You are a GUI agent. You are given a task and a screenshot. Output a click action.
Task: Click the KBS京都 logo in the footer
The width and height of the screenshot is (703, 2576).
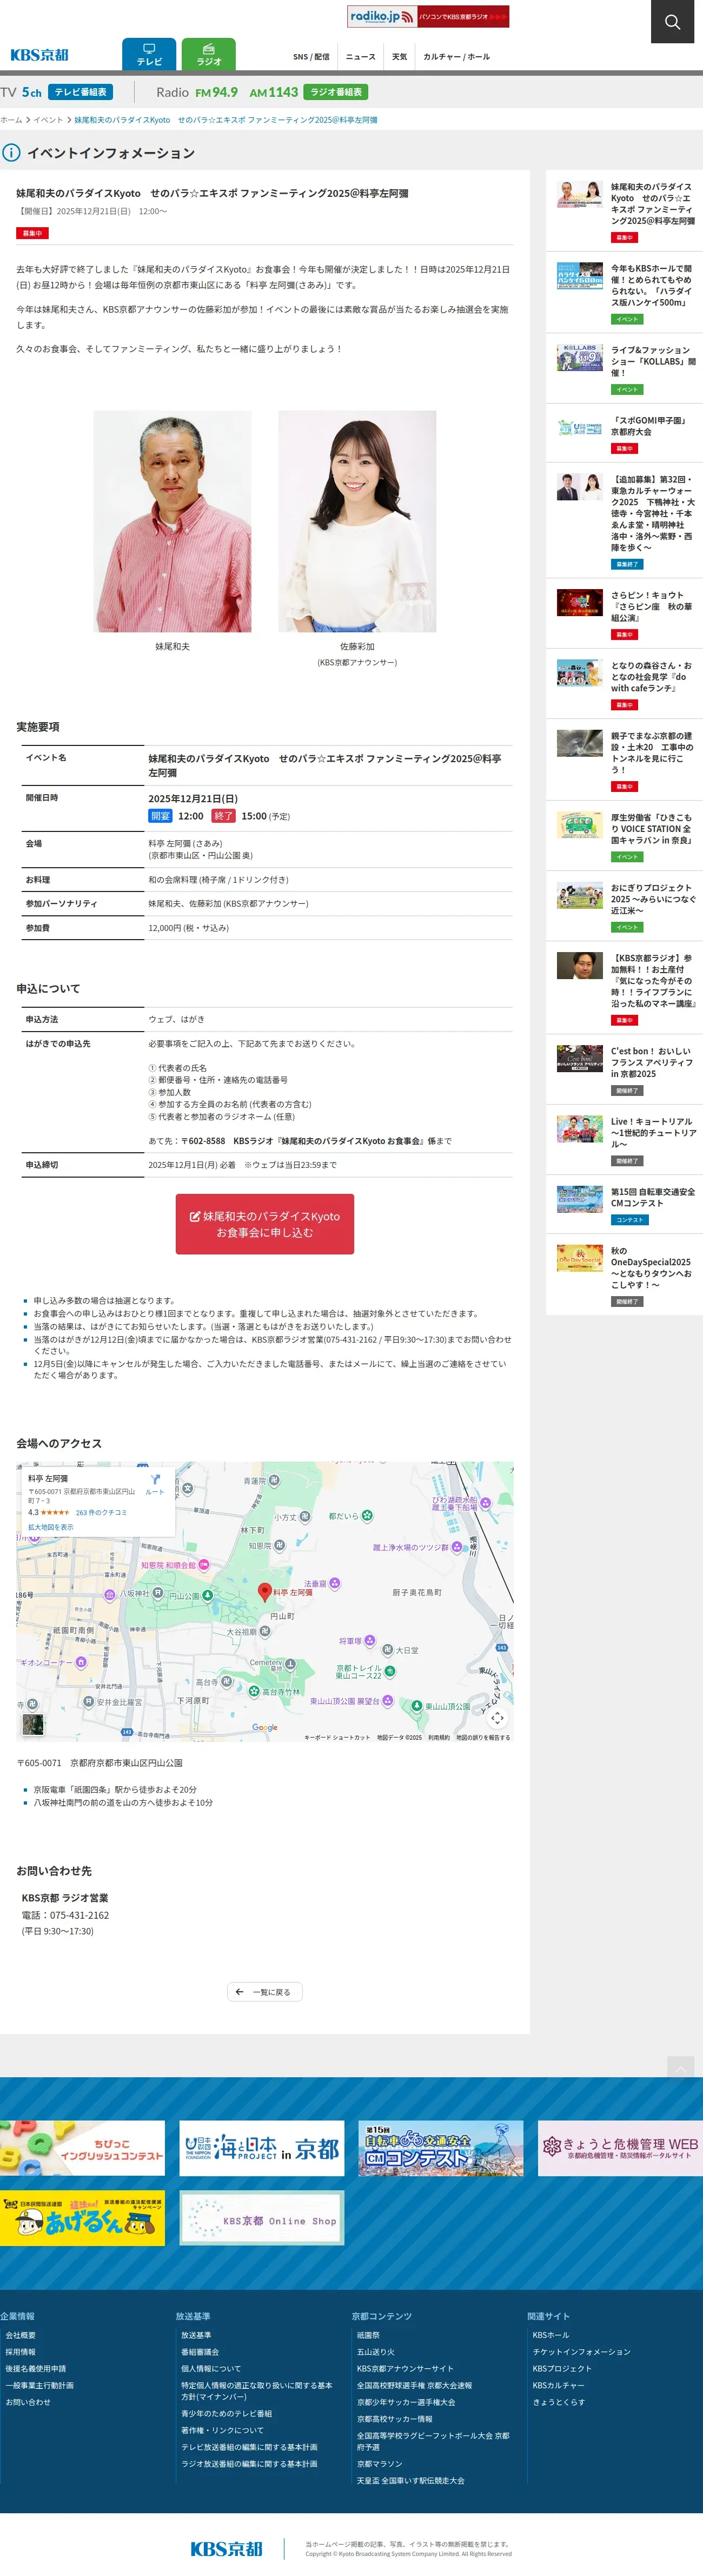(x=226, y=2549)
